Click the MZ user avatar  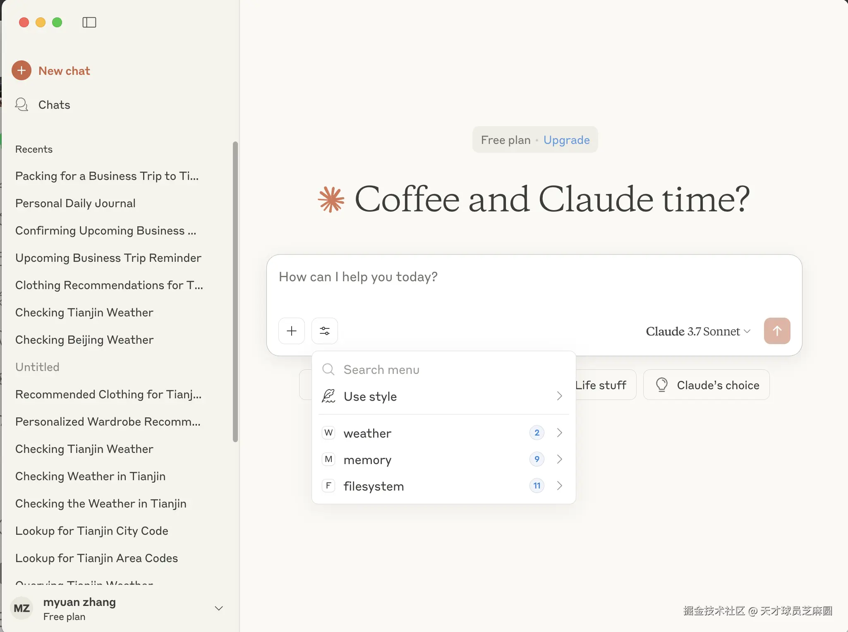coord(22,608)
